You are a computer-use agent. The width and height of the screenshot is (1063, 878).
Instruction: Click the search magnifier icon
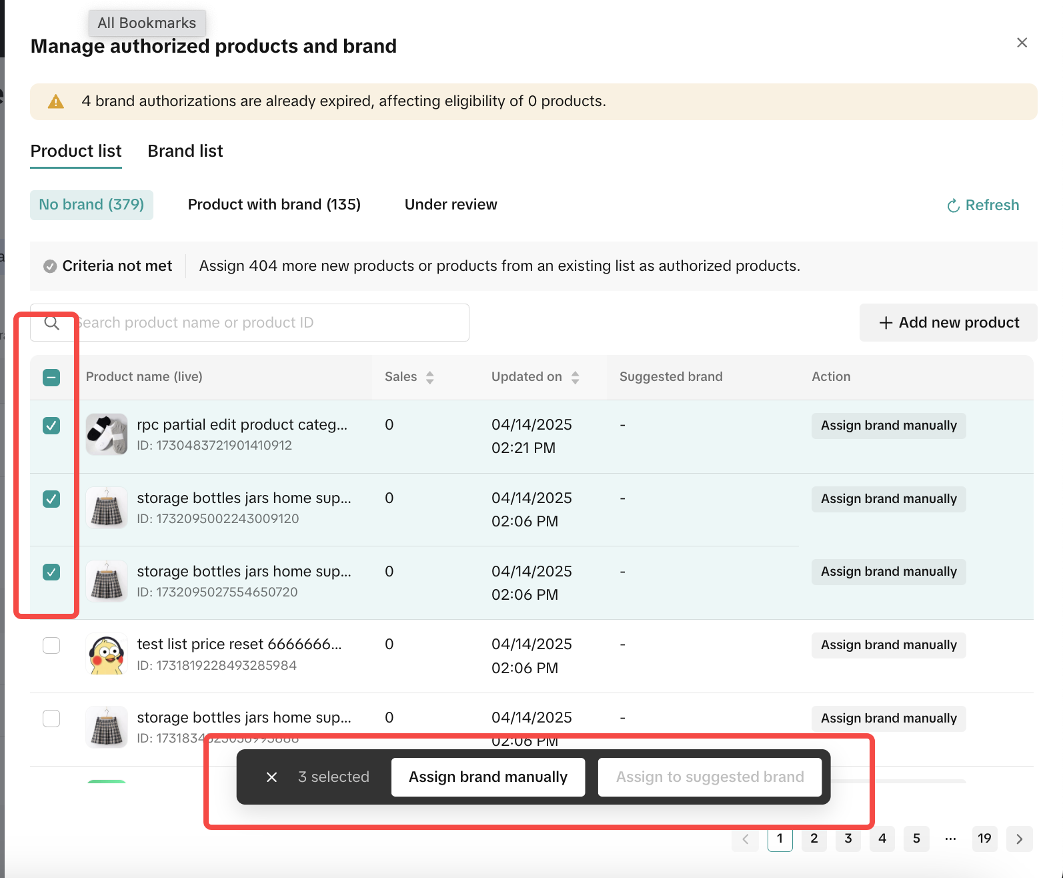point(52,324)
